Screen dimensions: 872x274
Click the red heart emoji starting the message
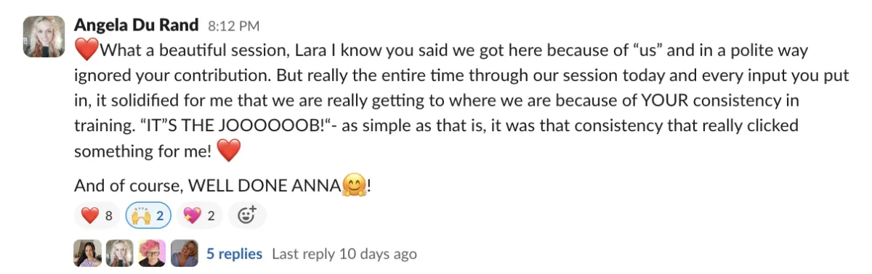tap(86, 51)
